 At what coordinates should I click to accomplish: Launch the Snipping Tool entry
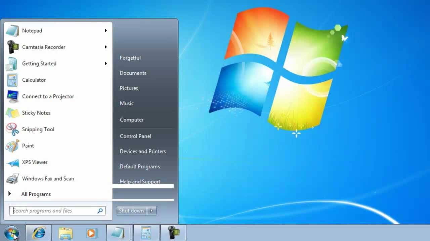(x=58, y=129)
